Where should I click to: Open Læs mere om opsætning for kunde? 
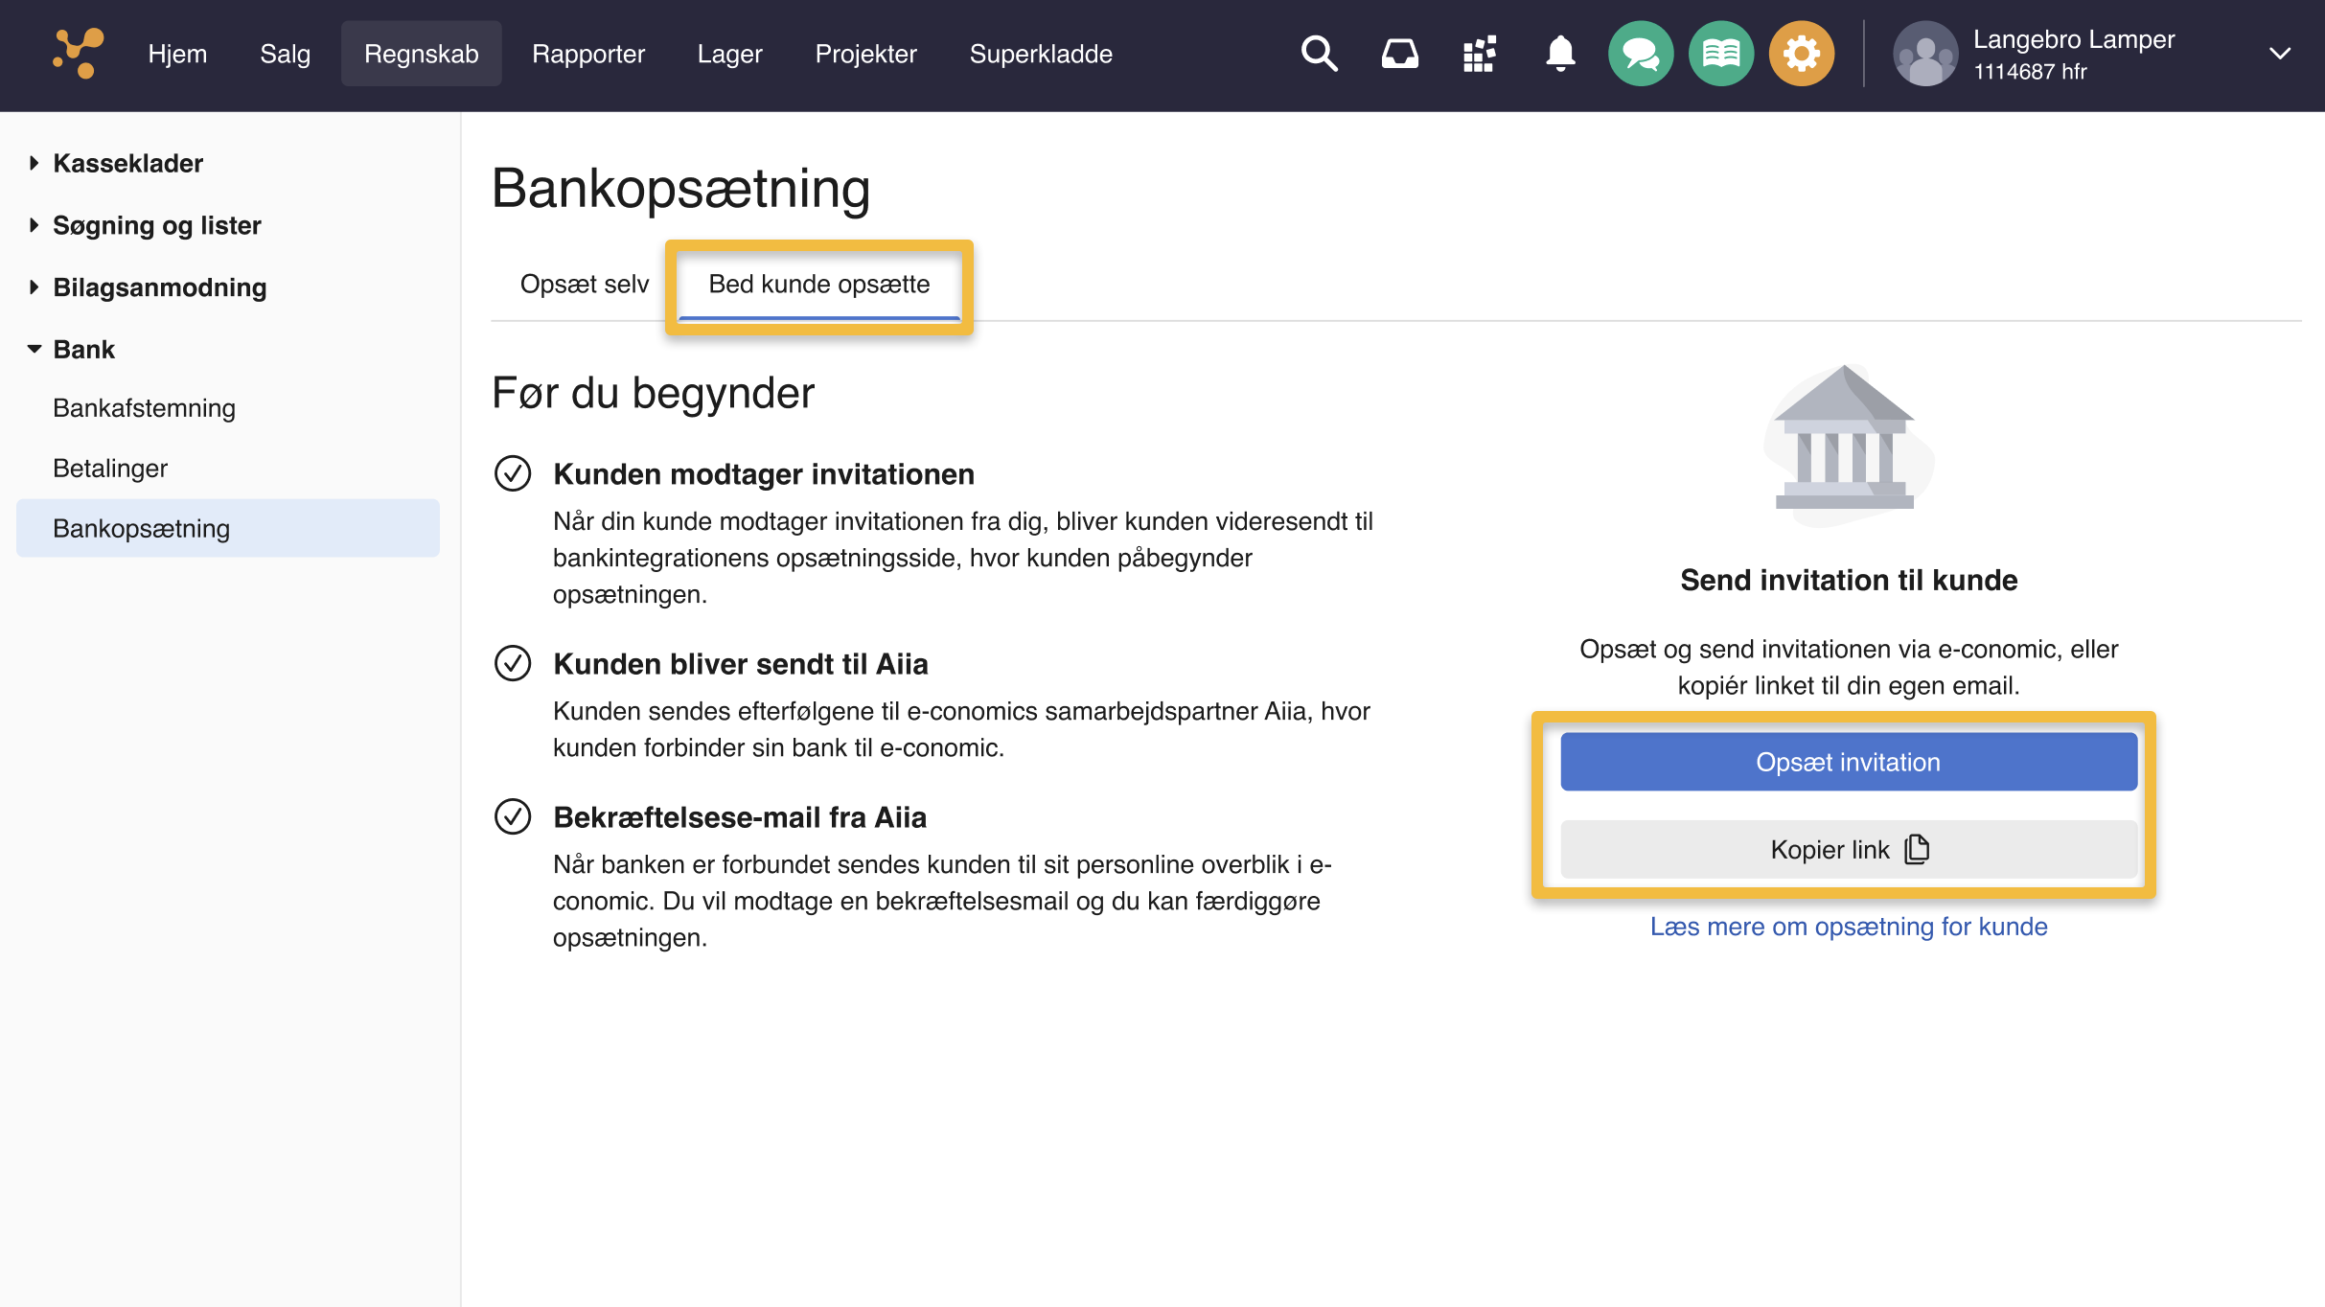(1849, 926)
